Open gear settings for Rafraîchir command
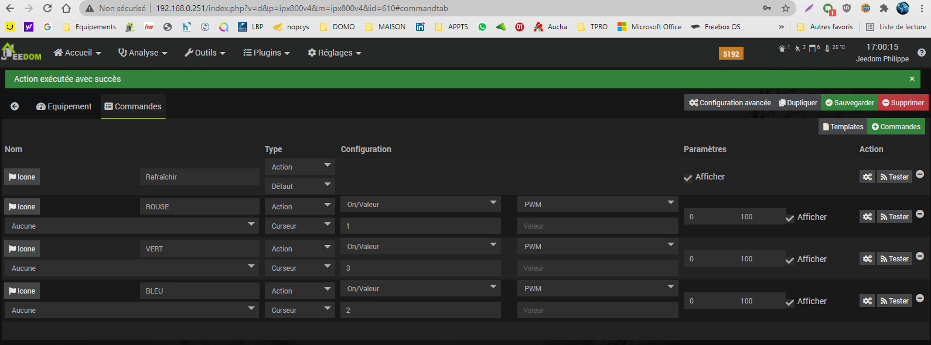This screenshot has height=345, width=931. click(x=867, y=177)
